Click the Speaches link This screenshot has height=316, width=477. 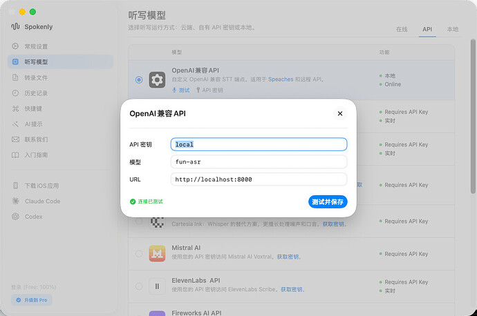click(x=281, y=79)
